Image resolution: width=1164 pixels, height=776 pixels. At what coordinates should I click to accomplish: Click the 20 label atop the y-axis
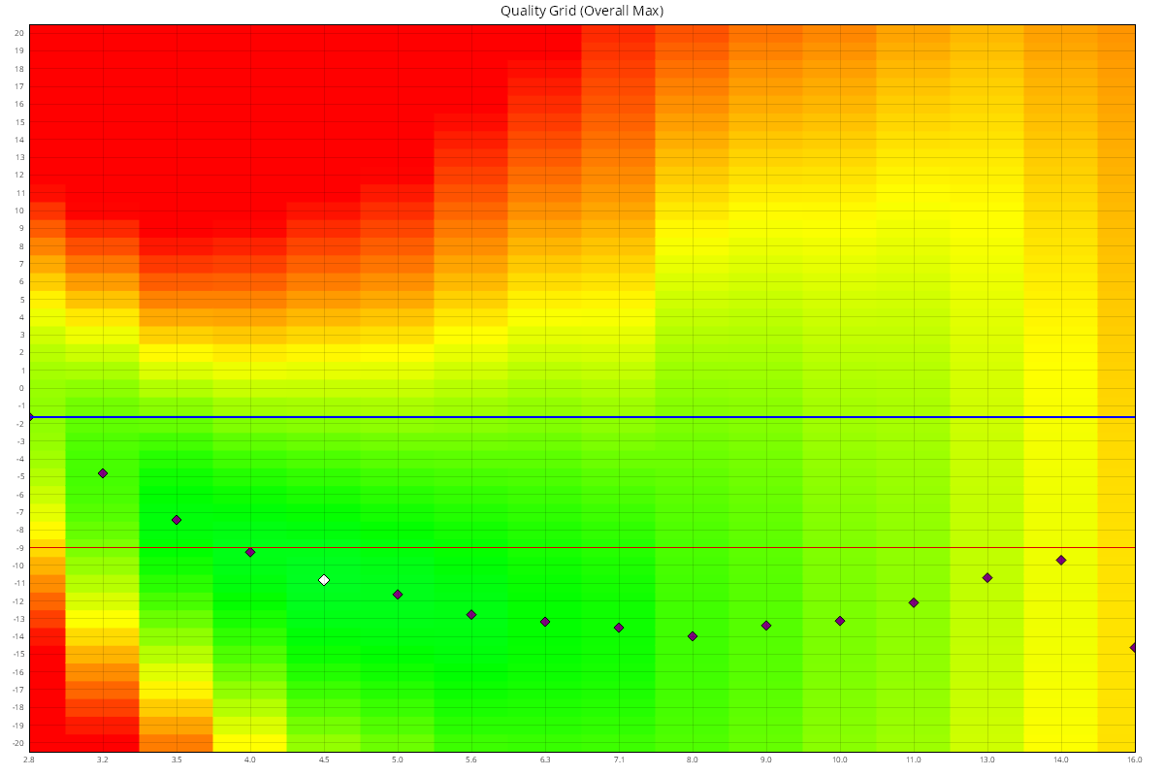pyautogui.click(x=18, y=33)
